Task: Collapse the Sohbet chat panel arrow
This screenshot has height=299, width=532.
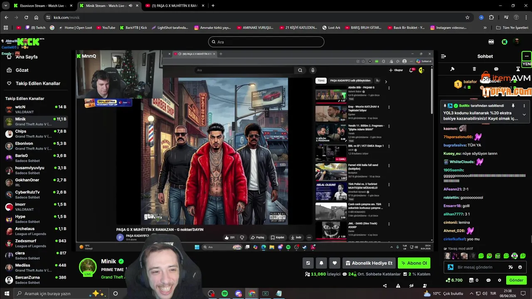Action: pyautogui.click(x=443, y=56)
